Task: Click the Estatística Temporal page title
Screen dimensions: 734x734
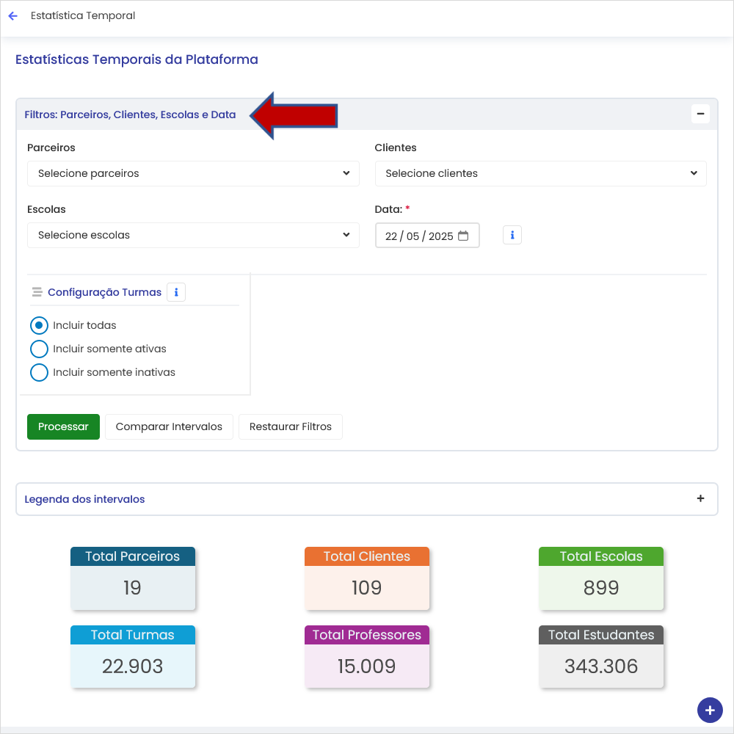Action: point(83,16)
